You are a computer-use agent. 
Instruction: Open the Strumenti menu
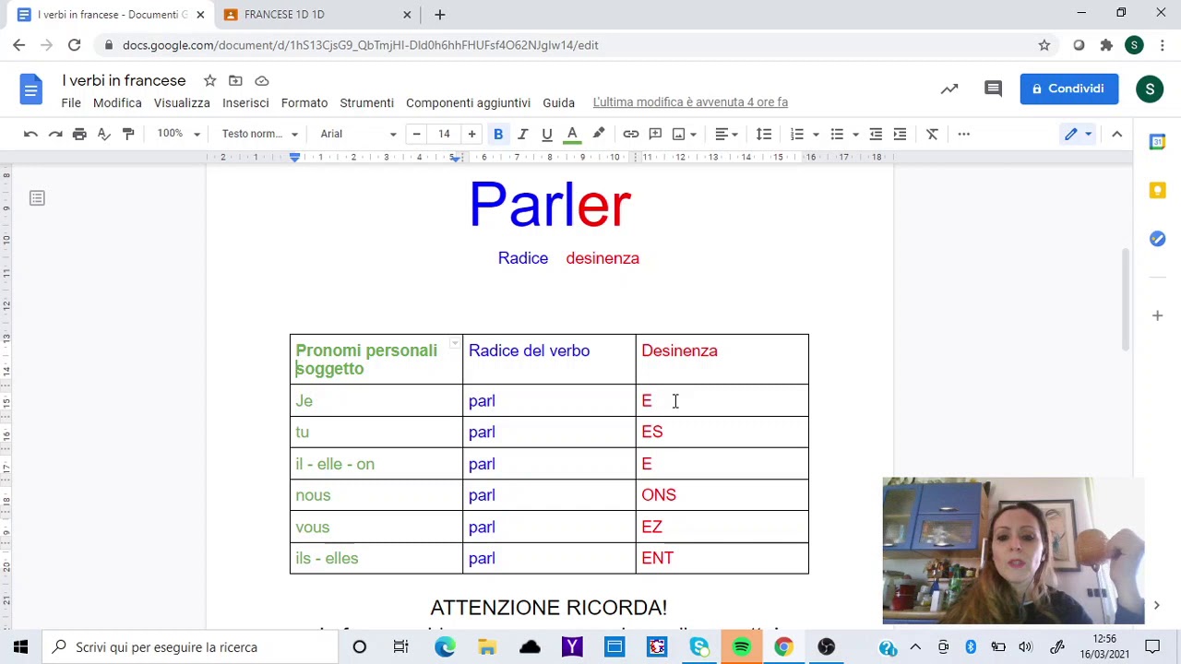coord(366,102)
